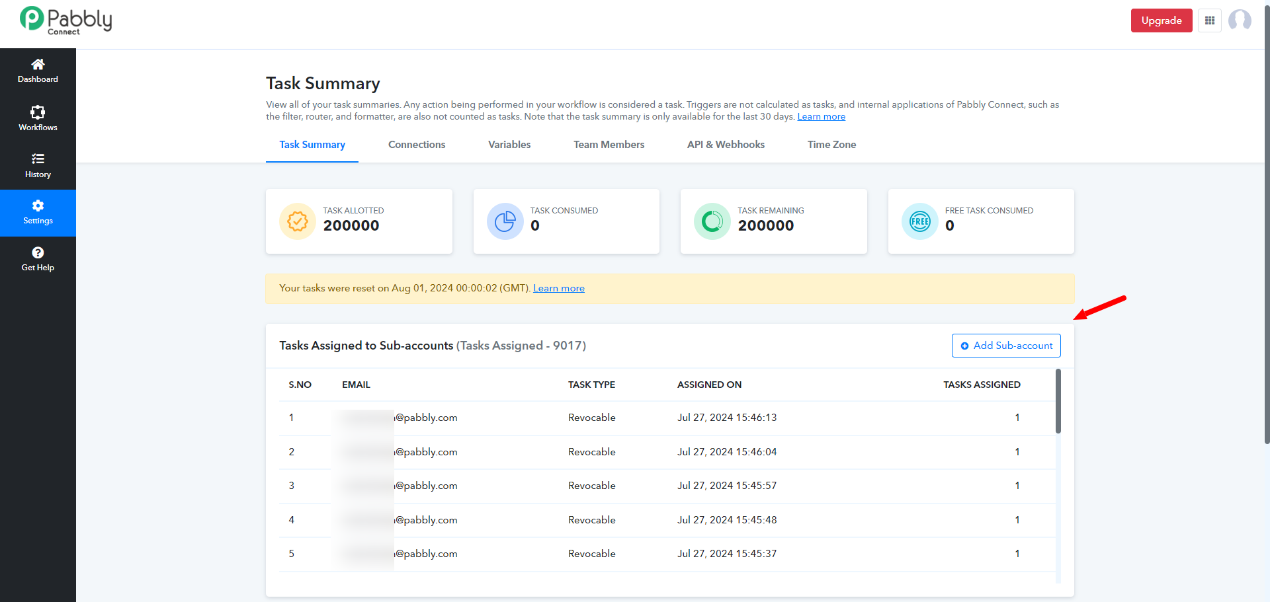This screenshot has height=602, width=1270.
Task: Select Settings gear in sidebar
Action: 38,213
